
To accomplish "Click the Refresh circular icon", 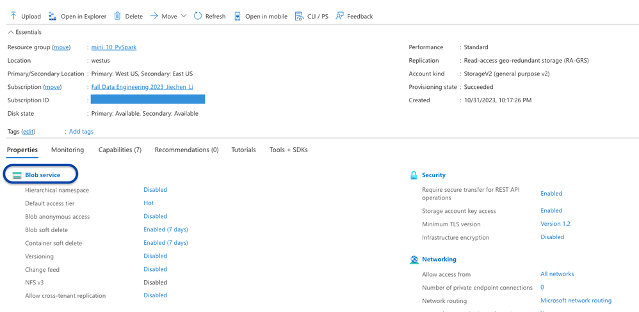I will tap(198, 16).
